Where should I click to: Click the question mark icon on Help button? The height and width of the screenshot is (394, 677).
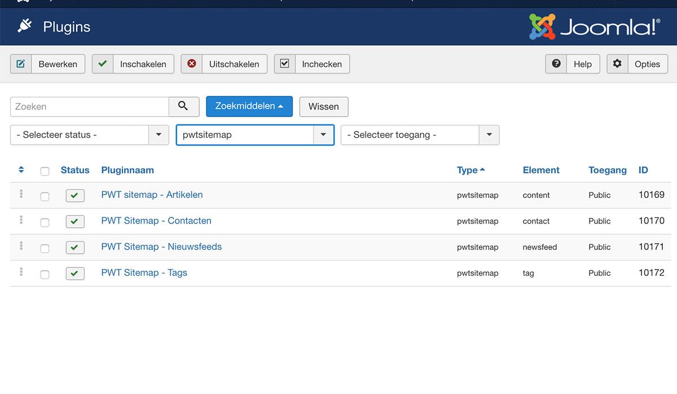pyautogui.click(x=556, y=64)
